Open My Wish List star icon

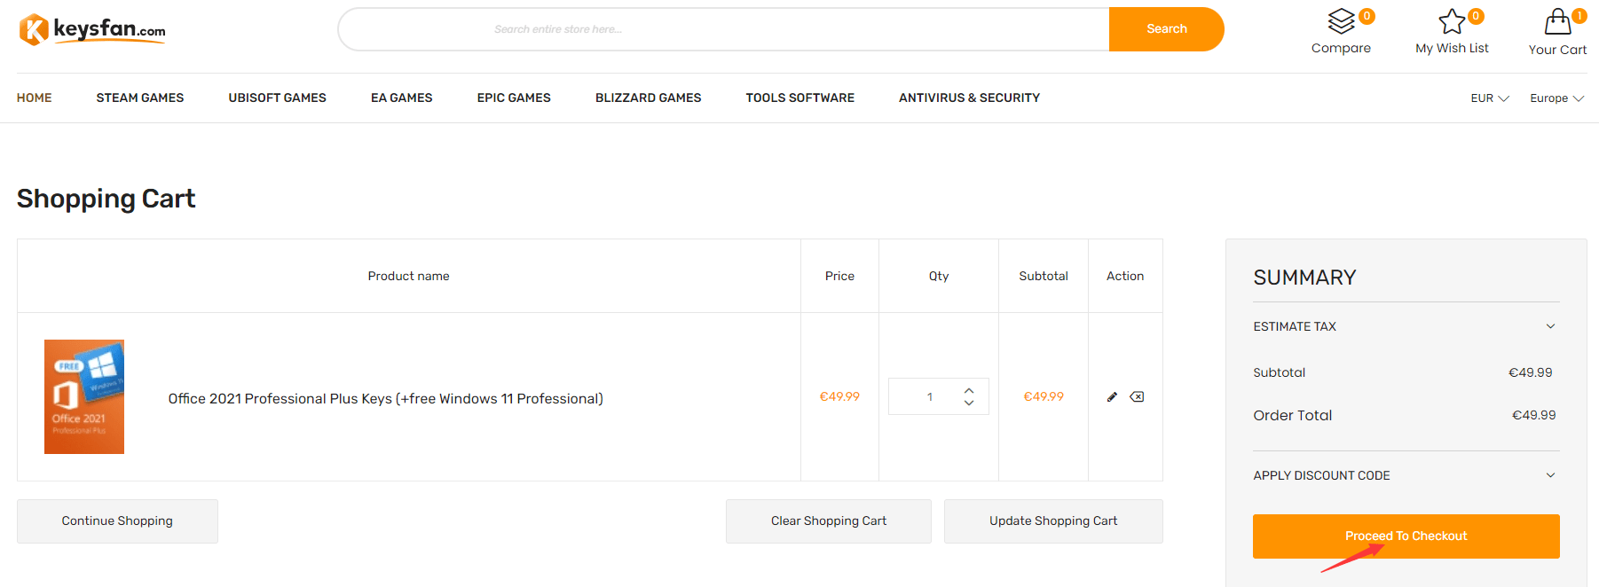pos(1452,21)
